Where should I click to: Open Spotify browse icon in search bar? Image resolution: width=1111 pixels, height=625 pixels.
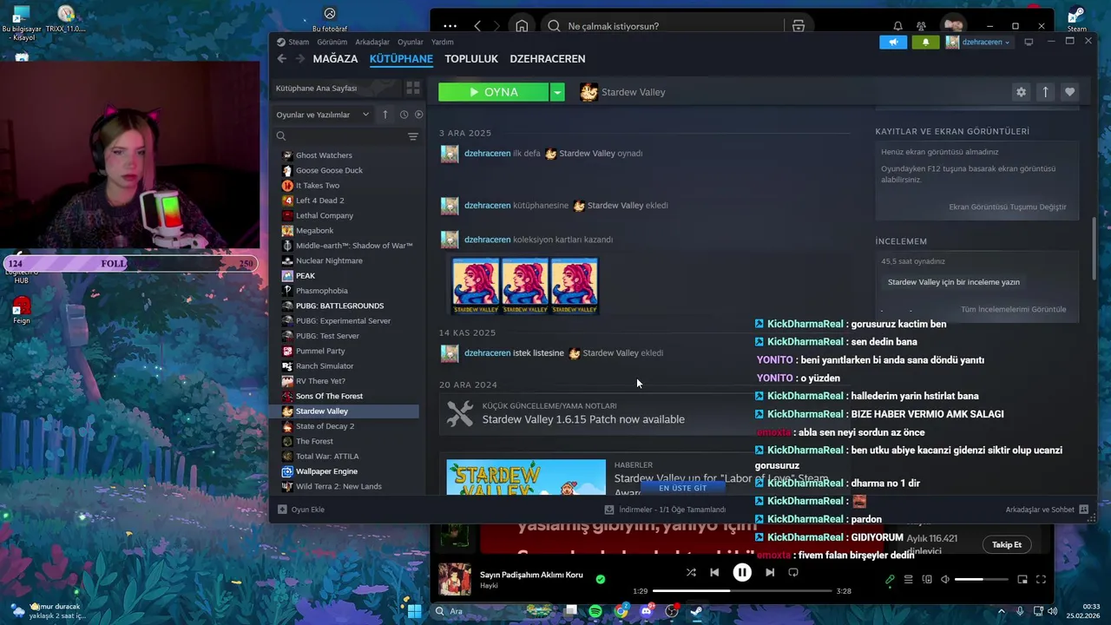point(799,26)
